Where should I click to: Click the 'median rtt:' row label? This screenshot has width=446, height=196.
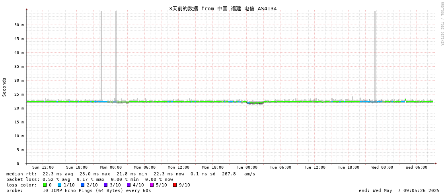click(21, 174)
